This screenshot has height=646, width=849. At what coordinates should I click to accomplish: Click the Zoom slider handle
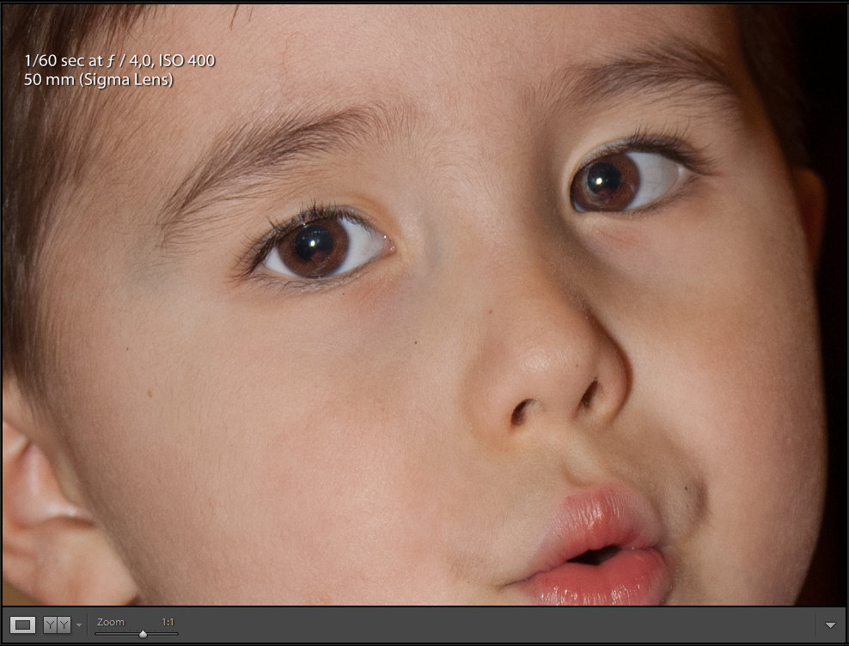143,634
